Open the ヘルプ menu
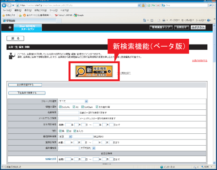The image size is (217, 170). (65, 10)
